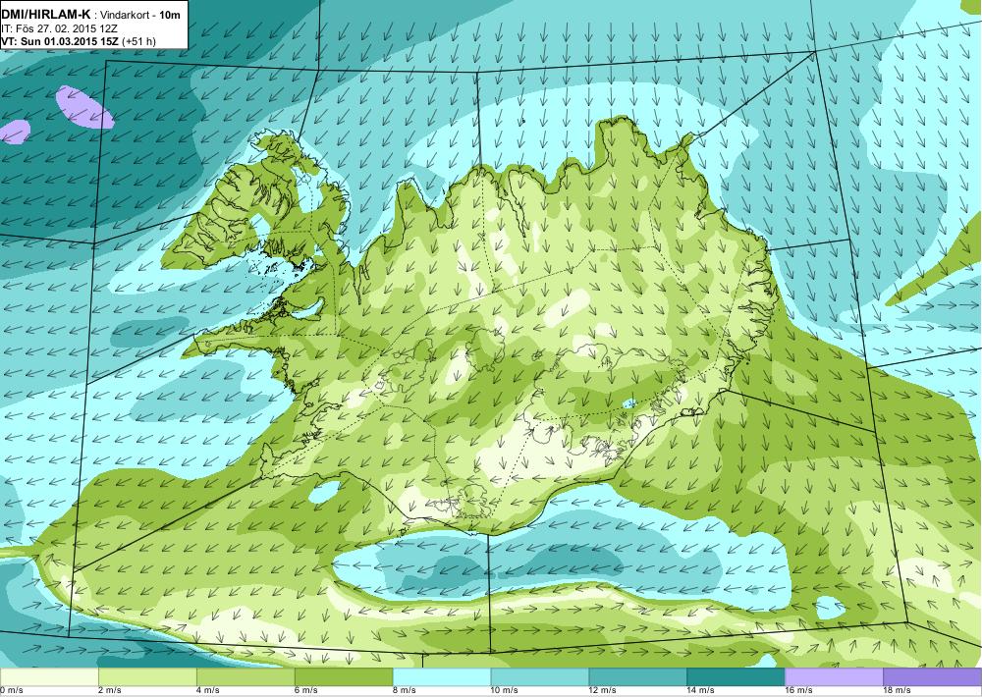
Task: Click the '12 m/s' legend label
Action: [x=603, y=690]
